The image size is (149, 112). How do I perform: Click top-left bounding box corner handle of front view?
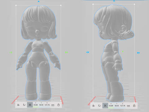pos(16,5)
